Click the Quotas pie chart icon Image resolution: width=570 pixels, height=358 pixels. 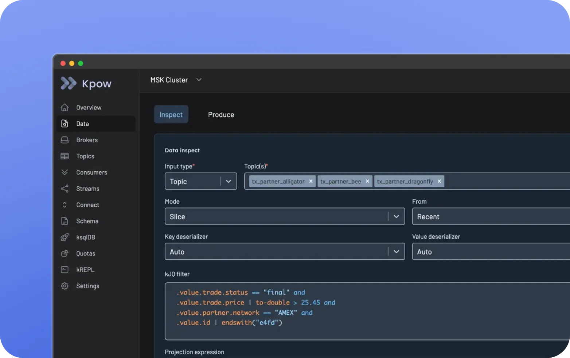tap(65, 254)
